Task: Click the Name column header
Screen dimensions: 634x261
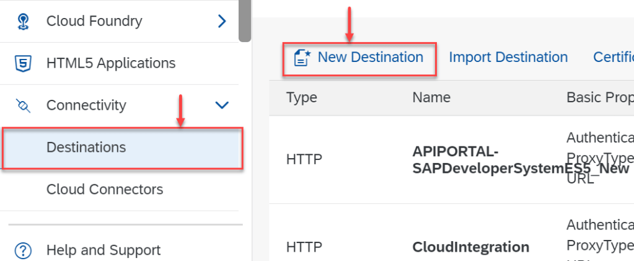Action: coord(431,97)
